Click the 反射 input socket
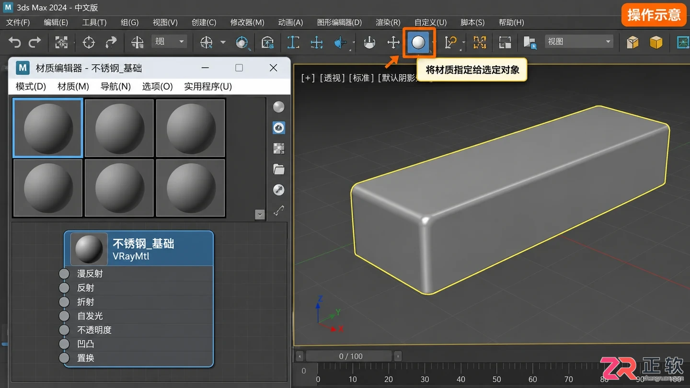 point(64,288)
